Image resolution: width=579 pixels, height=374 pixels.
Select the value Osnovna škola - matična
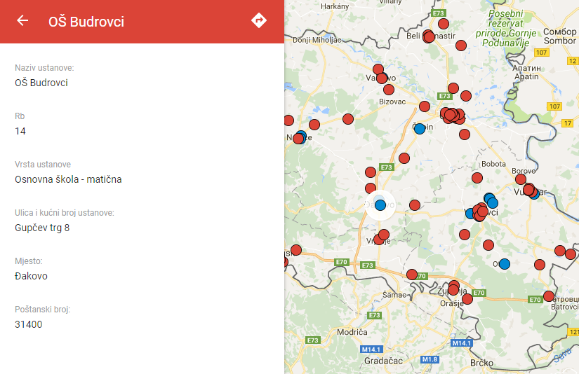[68, 179]
